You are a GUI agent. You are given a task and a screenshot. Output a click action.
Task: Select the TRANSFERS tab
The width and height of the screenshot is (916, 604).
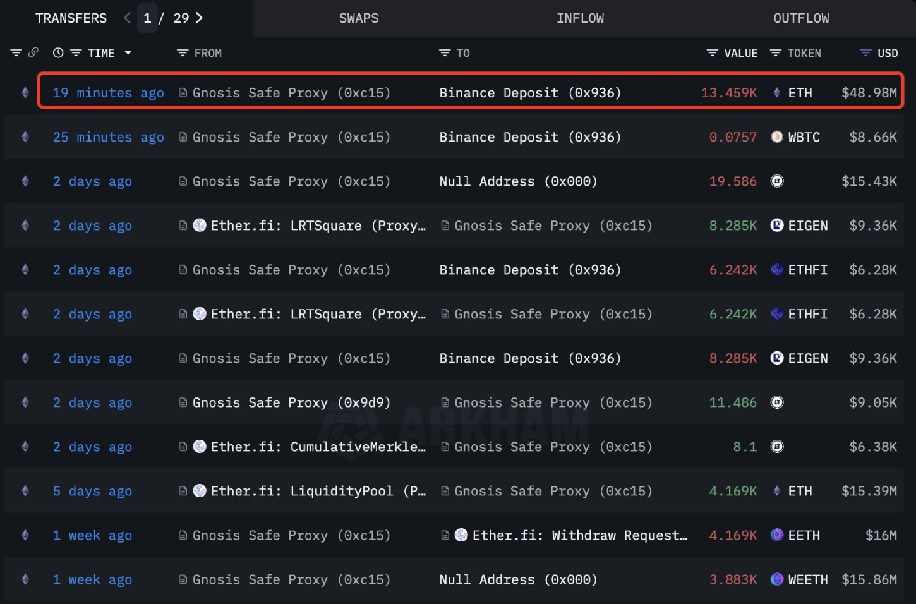(x=71, y=18)
